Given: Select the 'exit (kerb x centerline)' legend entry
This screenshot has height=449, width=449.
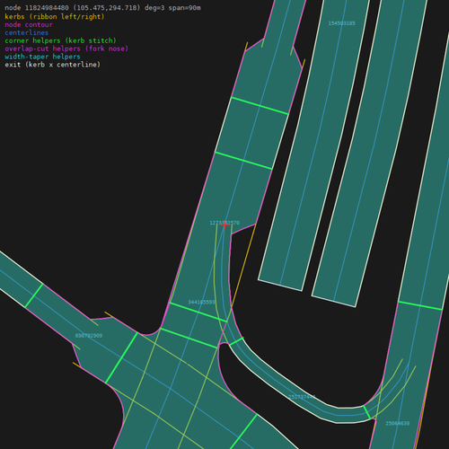Looking at the screenshot, I should (x=53, y=65).
